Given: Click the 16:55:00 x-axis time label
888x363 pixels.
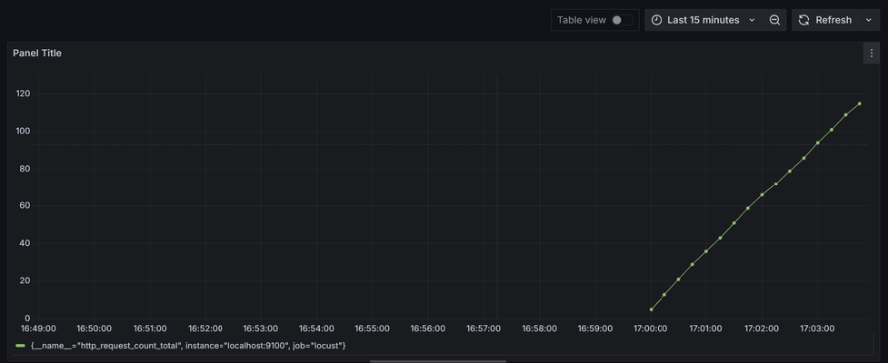Looking at the screenshot, I should pyautogui.click(x=372, y=329).
